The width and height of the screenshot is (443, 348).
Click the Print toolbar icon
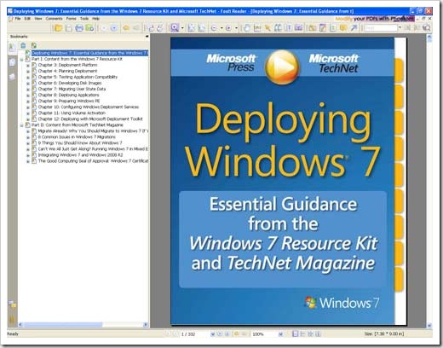pos(79,28)
